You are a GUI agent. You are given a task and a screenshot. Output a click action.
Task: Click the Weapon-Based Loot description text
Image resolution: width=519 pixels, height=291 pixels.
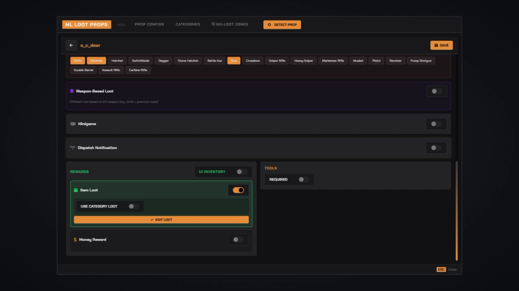(x=114, y=102)
